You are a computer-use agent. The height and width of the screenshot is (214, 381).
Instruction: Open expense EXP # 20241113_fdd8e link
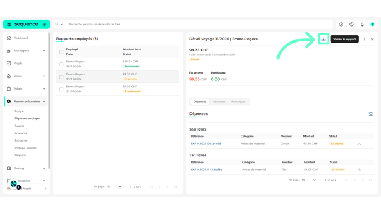point(207,170)
